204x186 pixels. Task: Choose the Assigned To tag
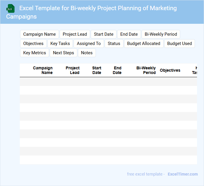[89, 44]
